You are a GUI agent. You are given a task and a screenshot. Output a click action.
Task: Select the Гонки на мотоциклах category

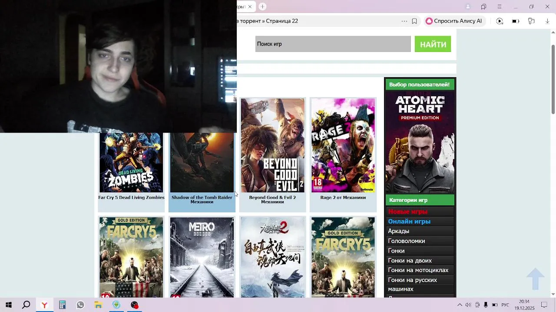tap(418, 270)
